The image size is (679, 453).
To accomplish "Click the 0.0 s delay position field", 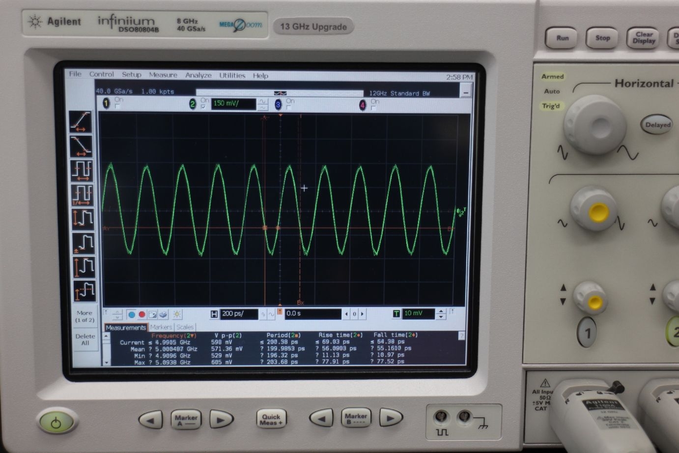I will click(312, 313).
